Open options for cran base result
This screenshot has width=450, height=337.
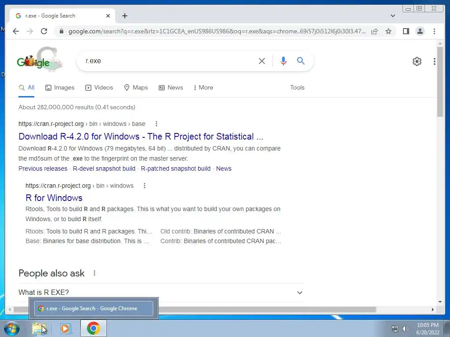coord(156,124)
